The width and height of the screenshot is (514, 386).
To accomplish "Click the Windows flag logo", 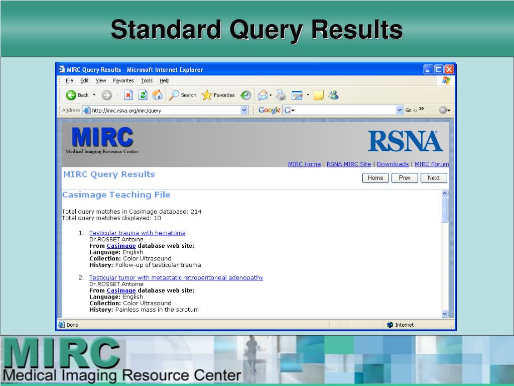I will point(446,80).
